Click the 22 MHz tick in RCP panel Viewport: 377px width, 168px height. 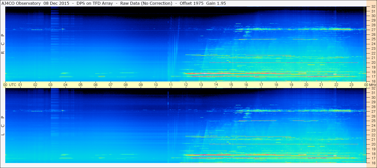click(373, 53)
